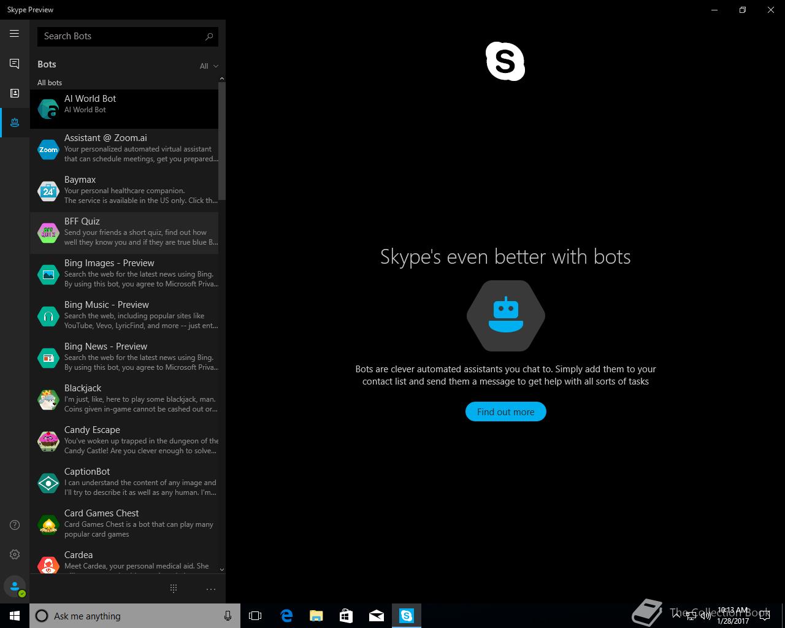The image size is (785, 628).
Task: Open Bing Music - Preview title
Action: 107,305
